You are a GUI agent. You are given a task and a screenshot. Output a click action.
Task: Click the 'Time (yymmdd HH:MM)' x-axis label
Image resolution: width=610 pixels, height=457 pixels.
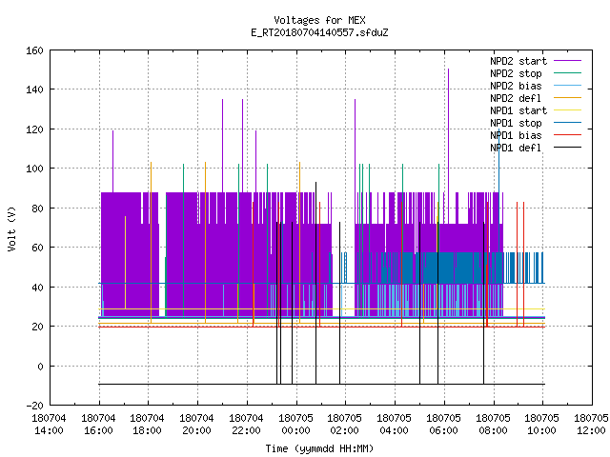pyautogui.click(x=319, y=448)
